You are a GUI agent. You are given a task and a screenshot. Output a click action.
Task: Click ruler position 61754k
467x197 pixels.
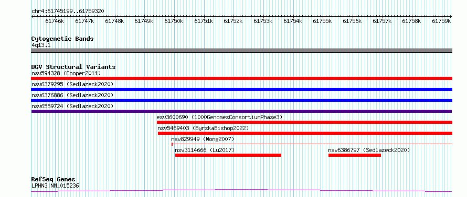[x=293, y=21]
